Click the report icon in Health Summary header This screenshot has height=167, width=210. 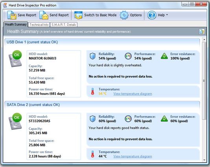(202, 32)
